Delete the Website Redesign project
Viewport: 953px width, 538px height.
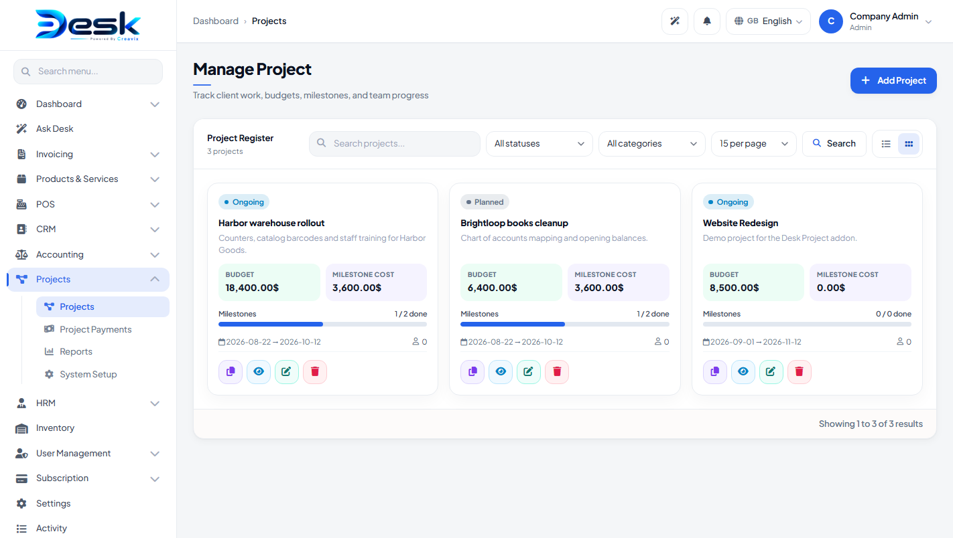(800, 372)
